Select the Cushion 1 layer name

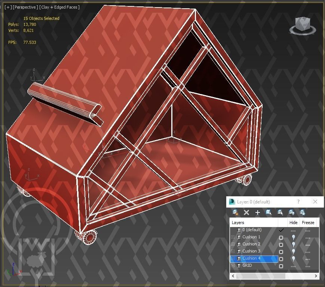tap(251, 237)
